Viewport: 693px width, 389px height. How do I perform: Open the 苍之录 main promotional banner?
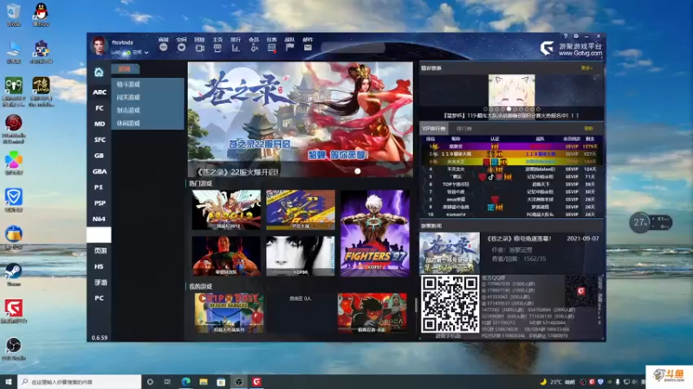point(300,119)
